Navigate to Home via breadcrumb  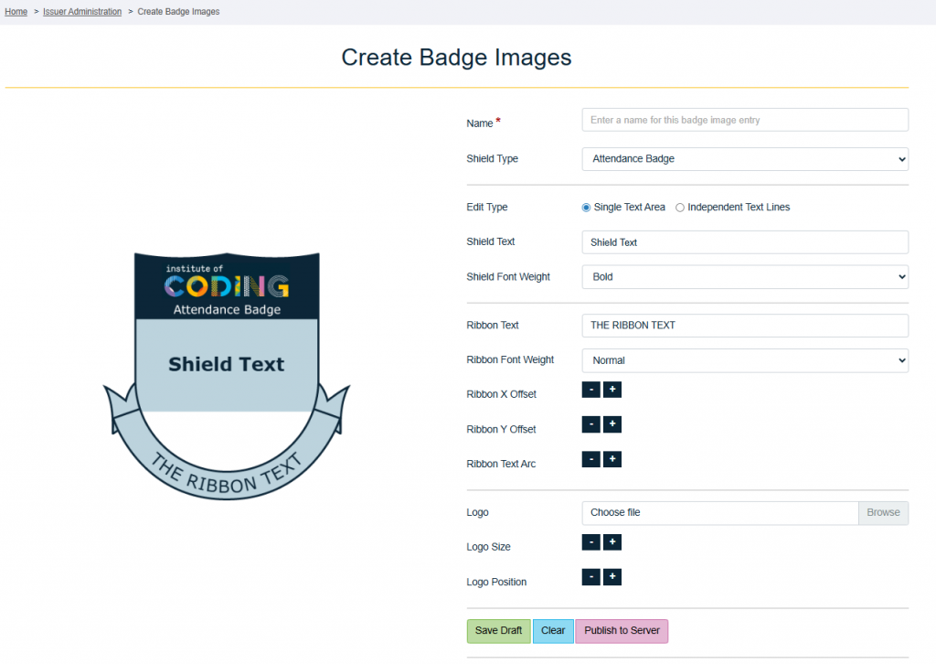point(15,11)
